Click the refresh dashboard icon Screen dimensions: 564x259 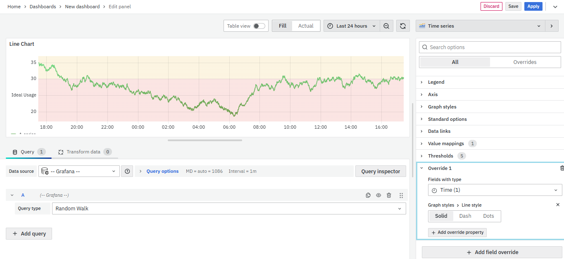point(403,26)
